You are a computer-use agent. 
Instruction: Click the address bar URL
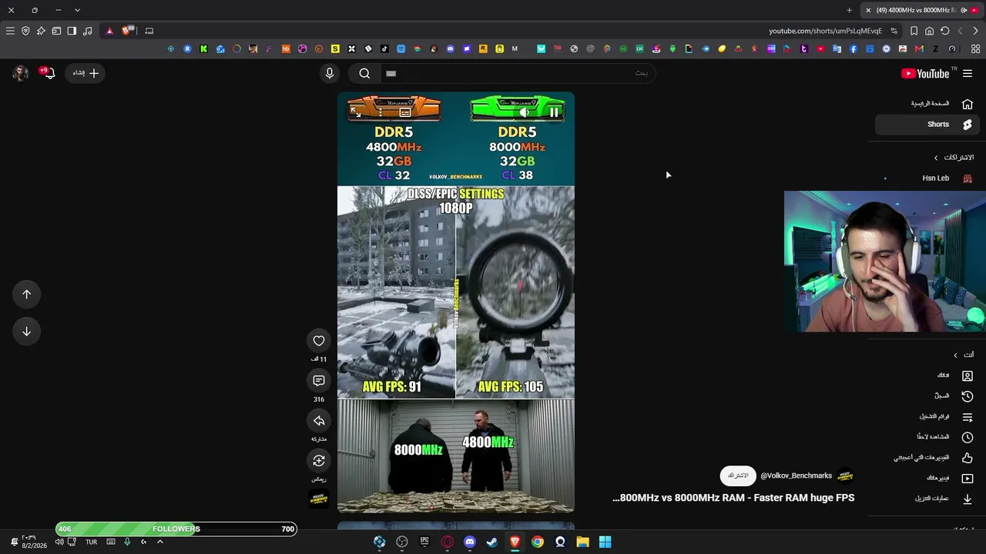point(825,31)
